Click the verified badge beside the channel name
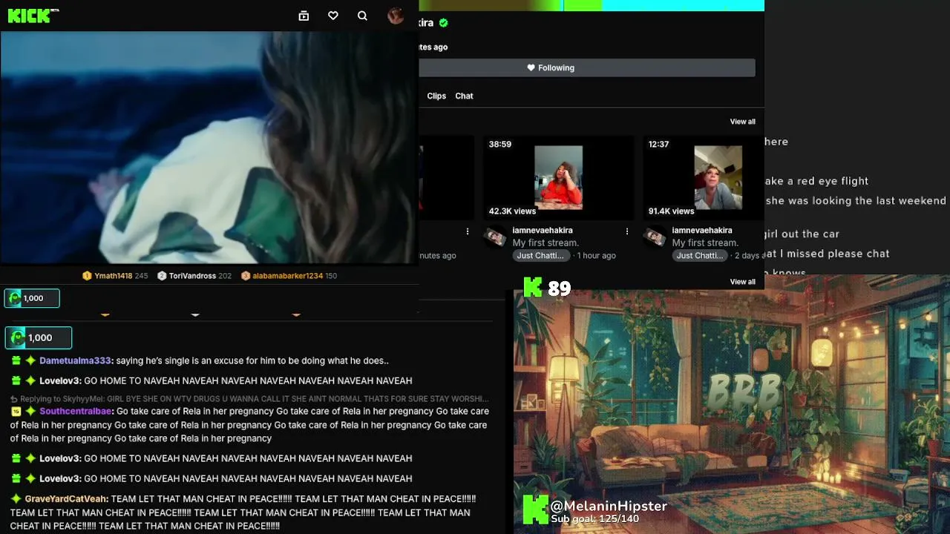The image size is (950, 534). click(444, 23)
